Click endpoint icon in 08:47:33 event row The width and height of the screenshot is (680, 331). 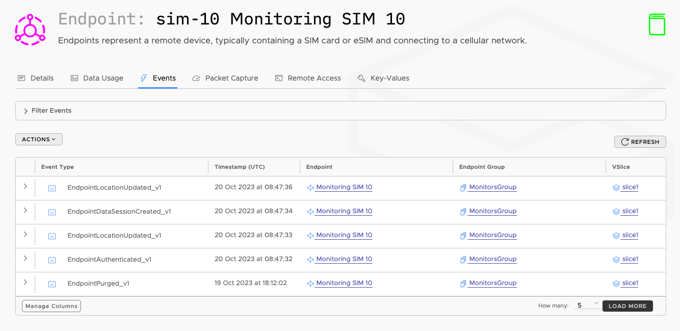coord(310,236)
